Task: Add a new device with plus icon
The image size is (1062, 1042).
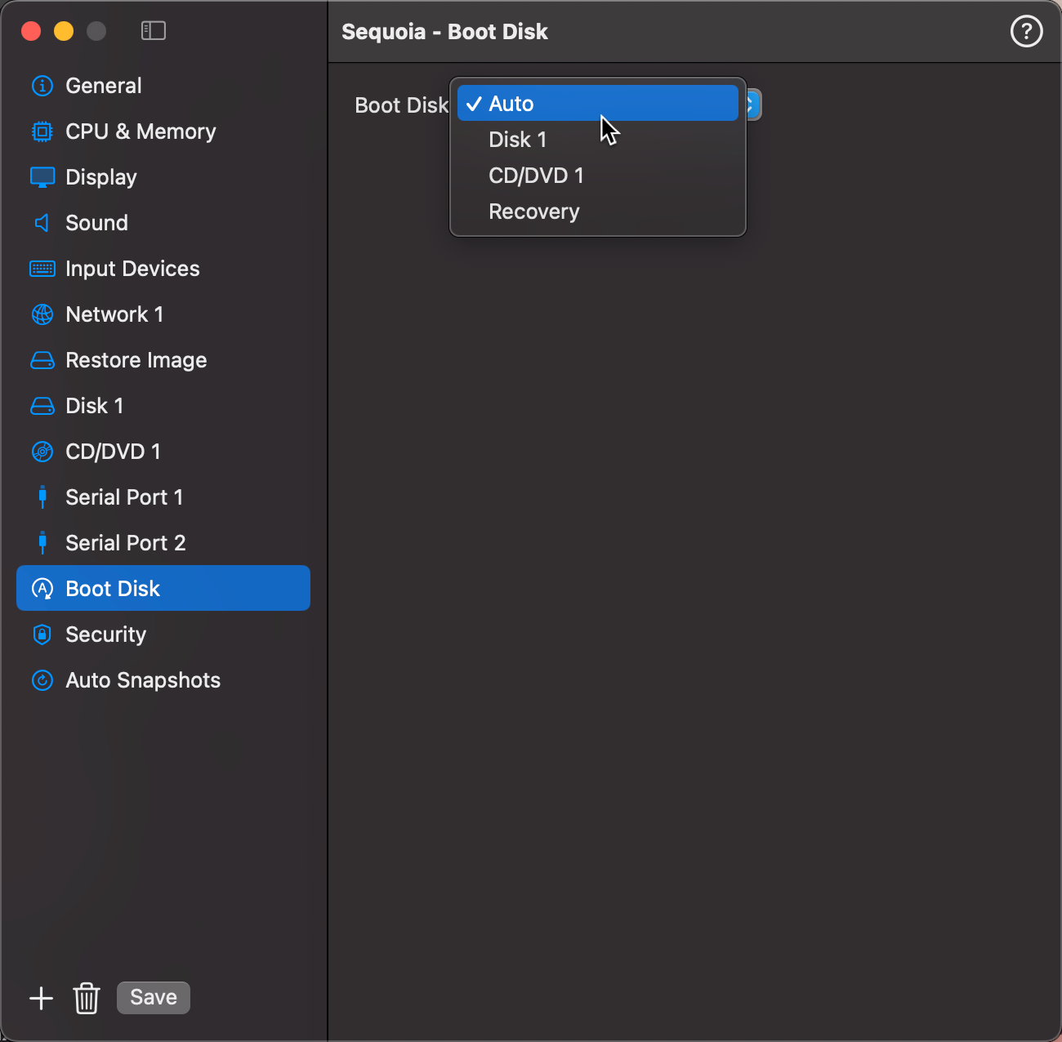Action: point(41,998)
